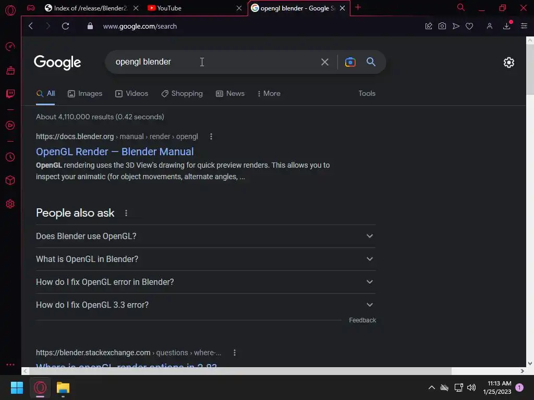Open File Explorer from taskbar

pyautogui.click(x=63, y=387)
